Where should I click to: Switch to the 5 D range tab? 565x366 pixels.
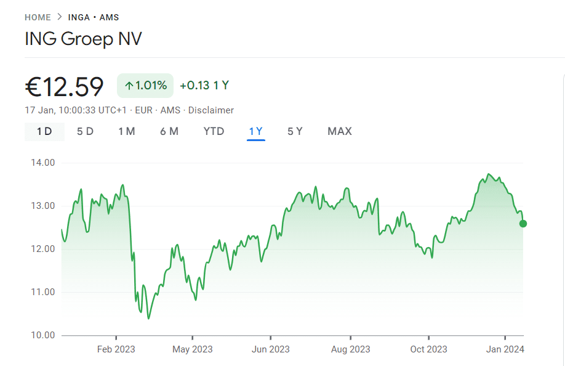[85, 131]
